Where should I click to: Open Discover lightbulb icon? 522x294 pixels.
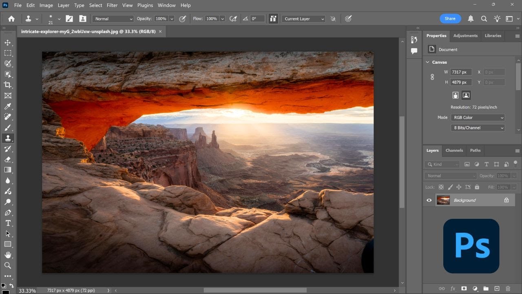click(497, 19)
